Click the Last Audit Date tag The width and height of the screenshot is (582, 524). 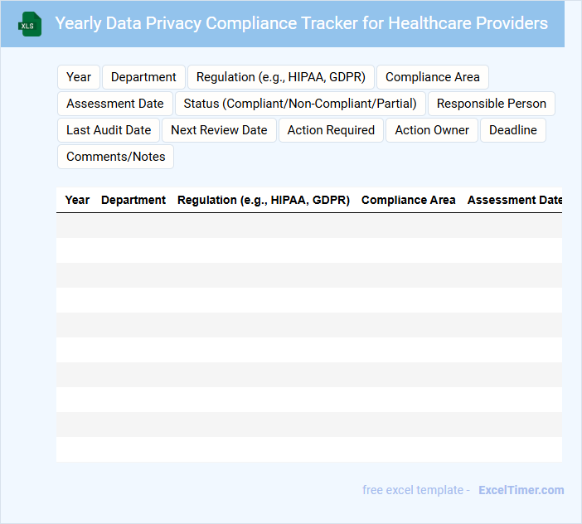(109, 130)
